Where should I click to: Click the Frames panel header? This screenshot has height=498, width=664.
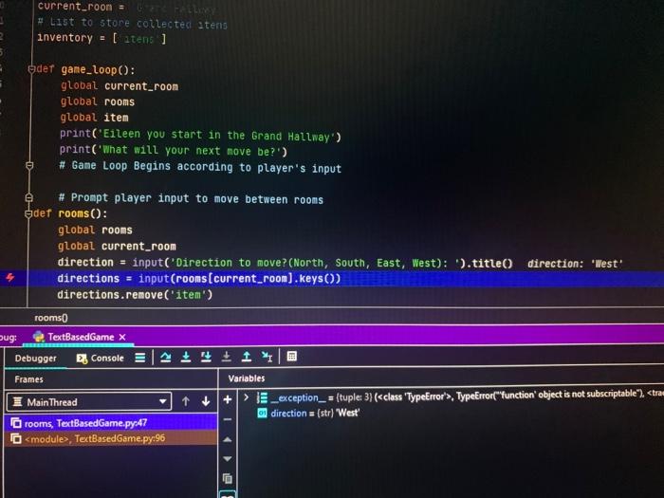pos(28,379)
